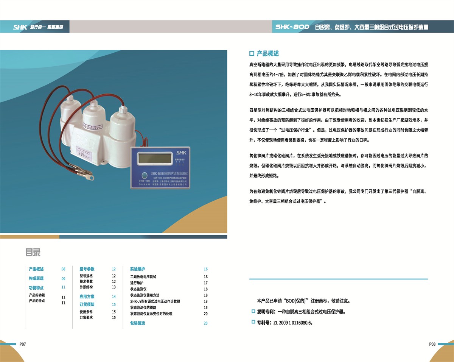Viewport: 454px width, 362px height.
Task: Open the 功能特点 contents entry
Action: [x=36, y=288]
